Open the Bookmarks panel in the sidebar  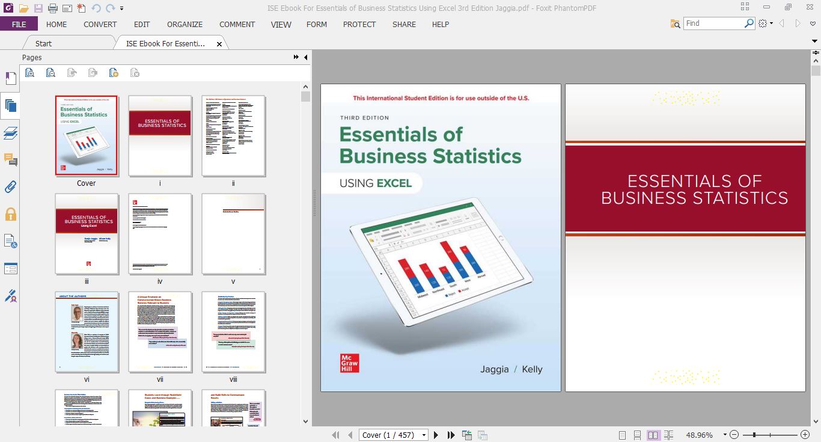coord(10,78)
